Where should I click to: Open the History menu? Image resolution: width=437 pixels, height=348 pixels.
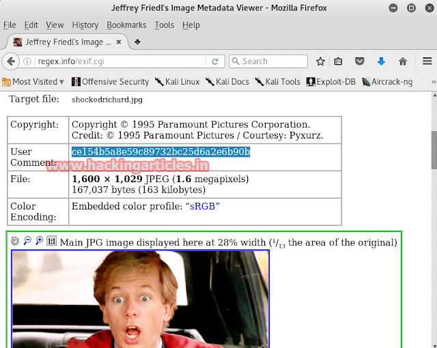tap(85, 25)
